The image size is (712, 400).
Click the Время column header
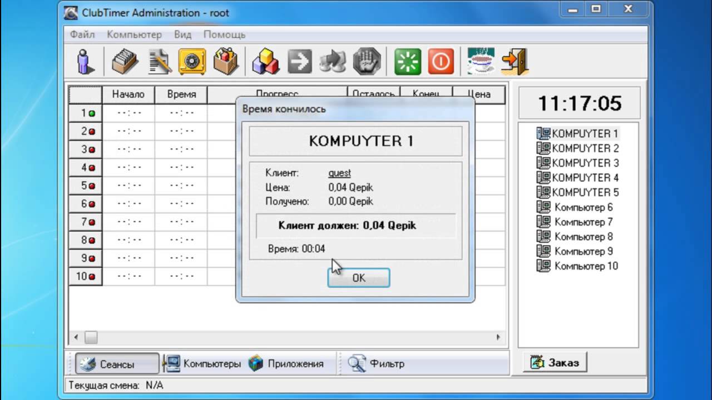181,94
